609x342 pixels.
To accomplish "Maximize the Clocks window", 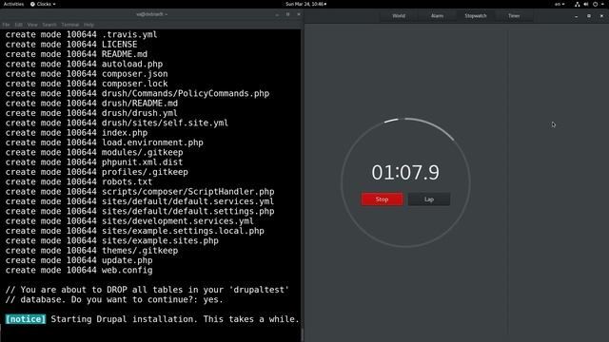I will [589, 16].
